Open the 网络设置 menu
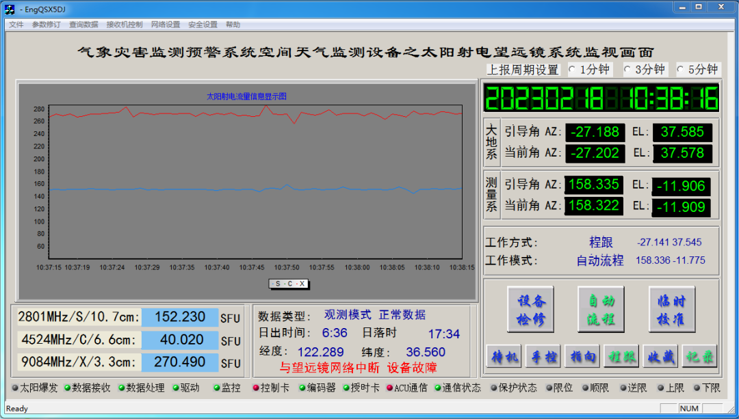 (166, 25)
